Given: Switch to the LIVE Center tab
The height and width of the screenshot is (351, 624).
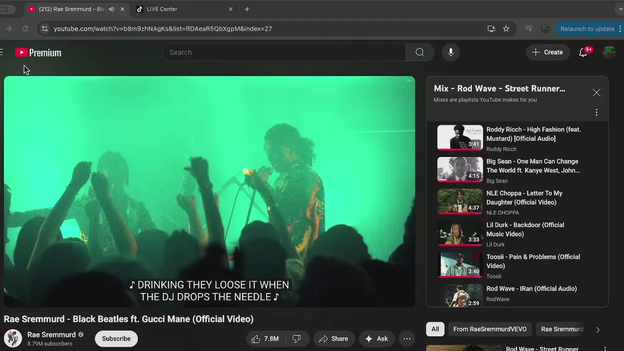Looking at the screenshot, I should point(183,9).
